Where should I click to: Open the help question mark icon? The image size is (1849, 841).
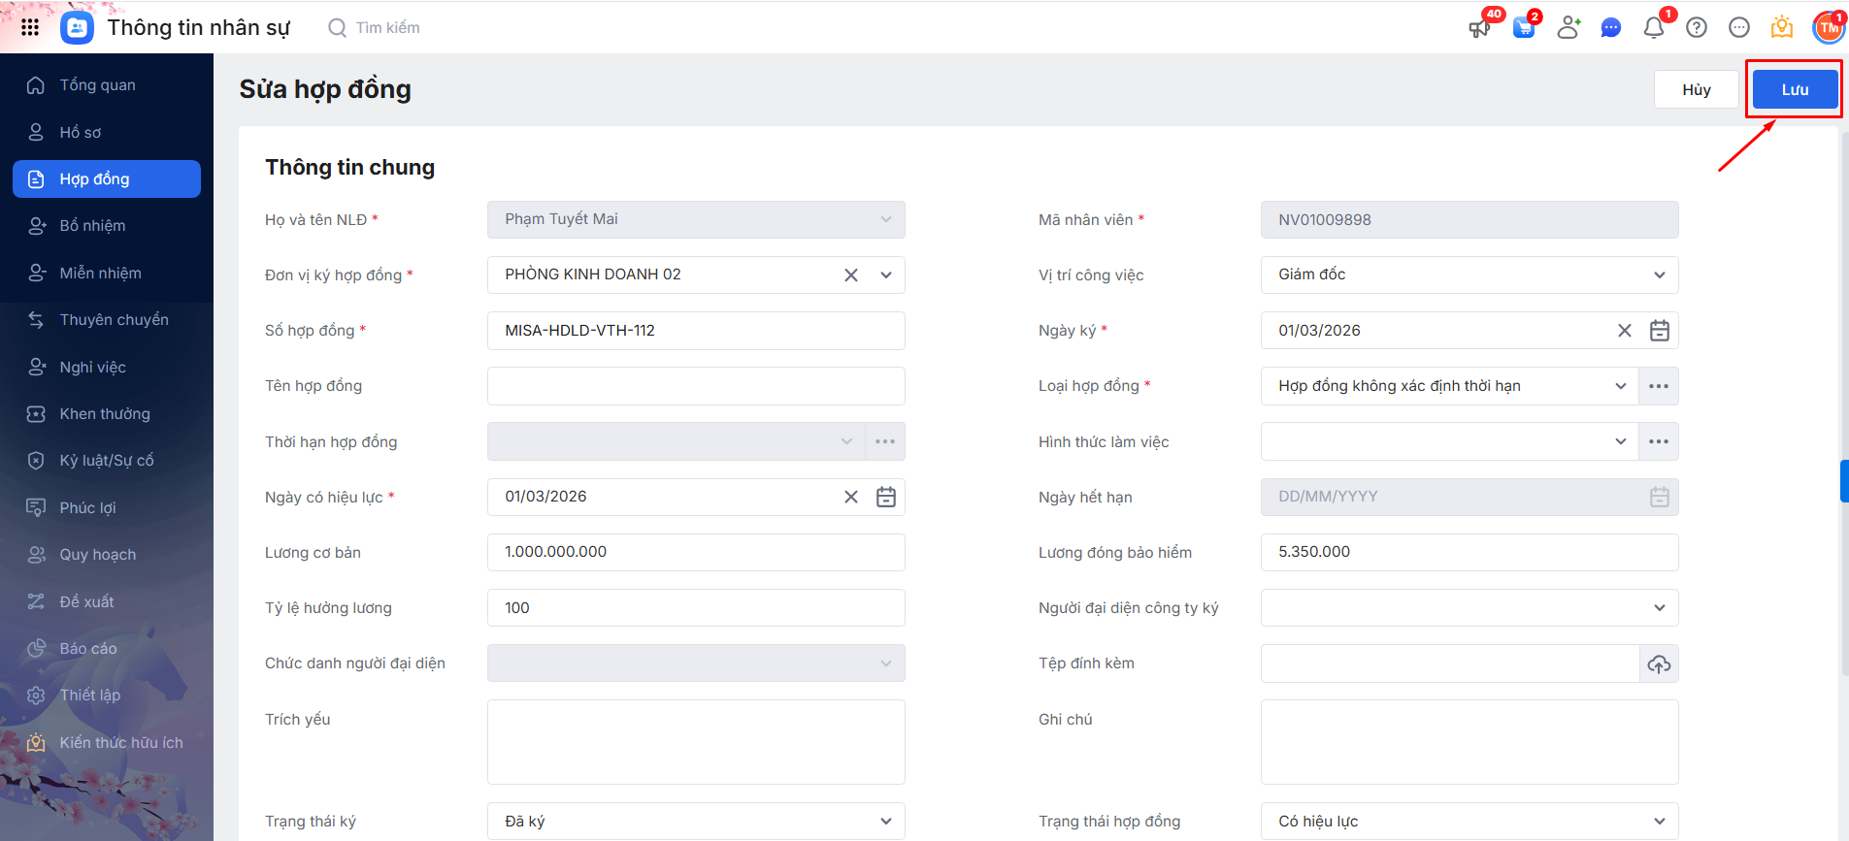point(1697,28)
